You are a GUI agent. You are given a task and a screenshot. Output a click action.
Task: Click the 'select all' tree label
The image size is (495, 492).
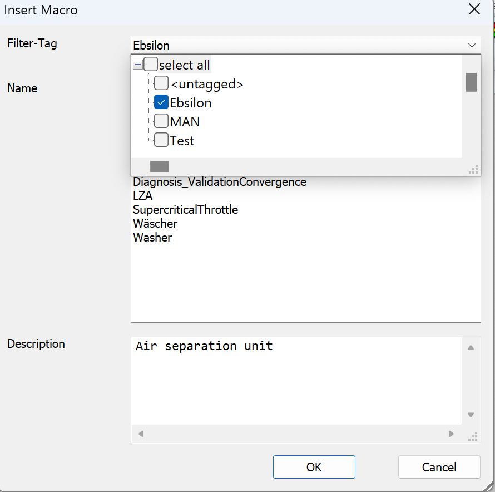pyautogui.click(x=184, y=65)
